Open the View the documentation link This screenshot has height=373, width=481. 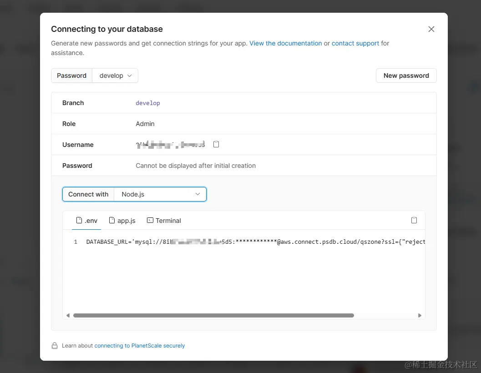[x=285, y=43]
